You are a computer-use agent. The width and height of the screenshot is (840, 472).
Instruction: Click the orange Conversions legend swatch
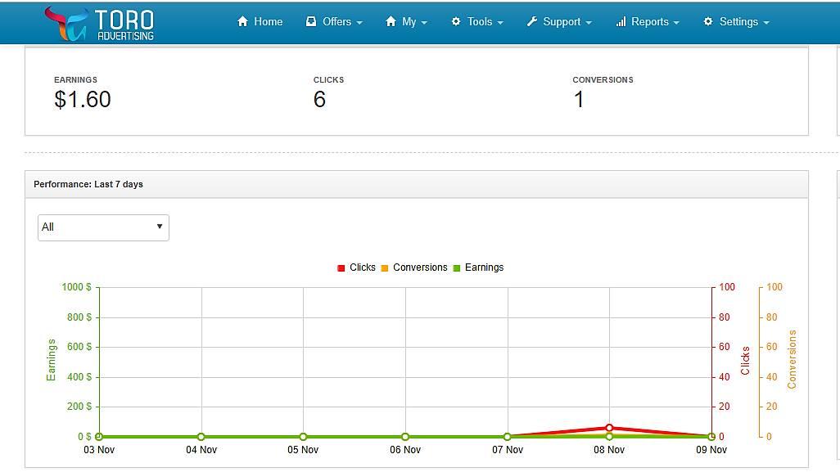(x=385, y=268)
